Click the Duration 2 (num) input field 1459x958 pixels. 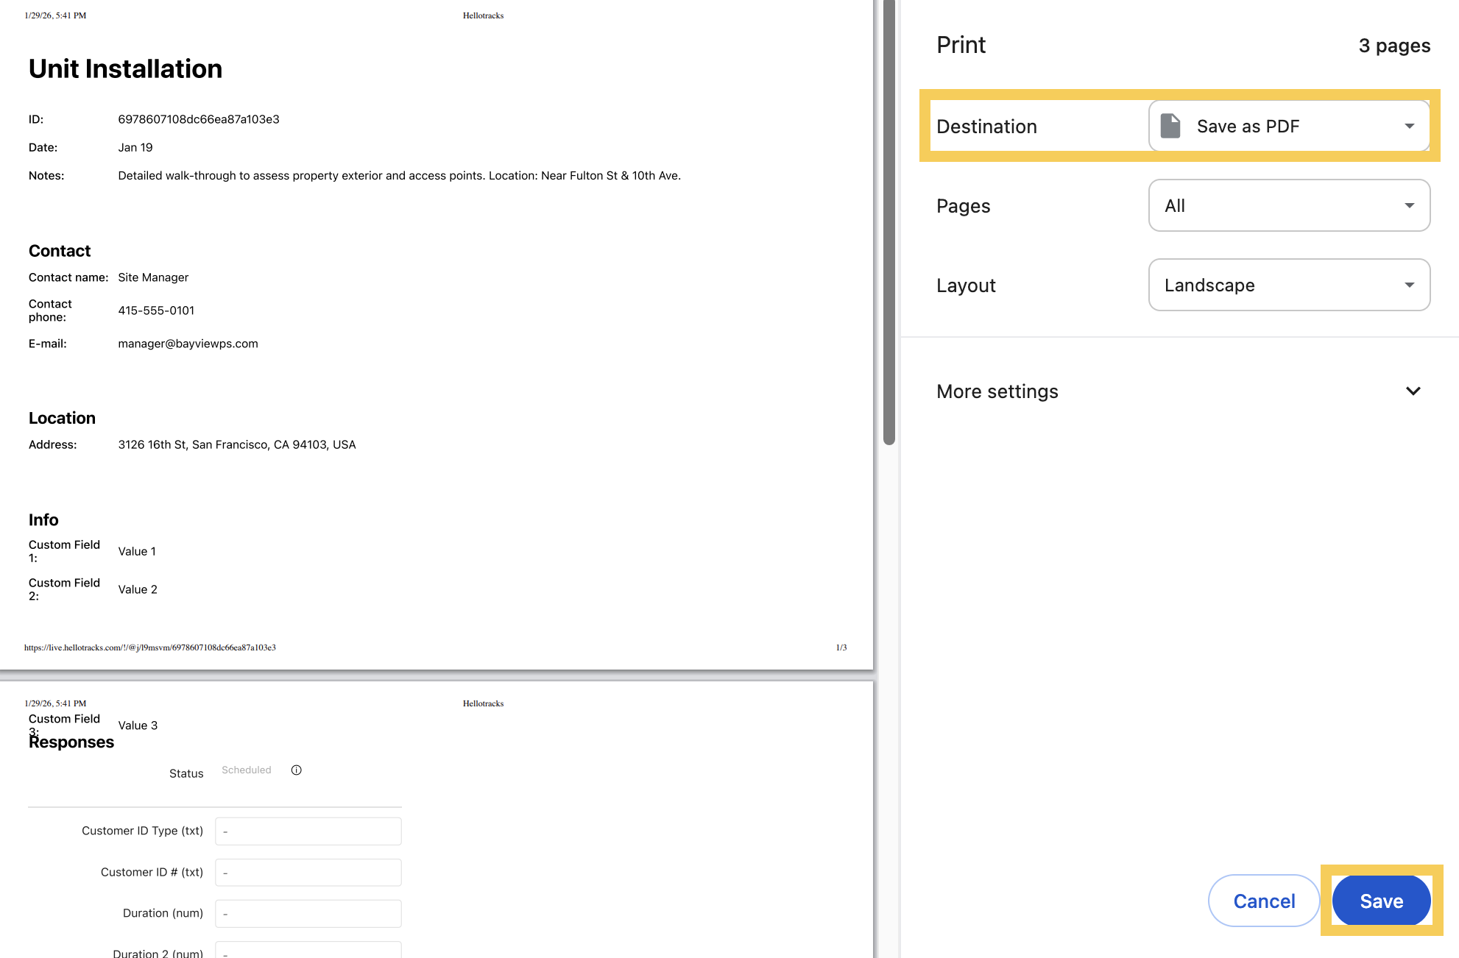(308, 951)
